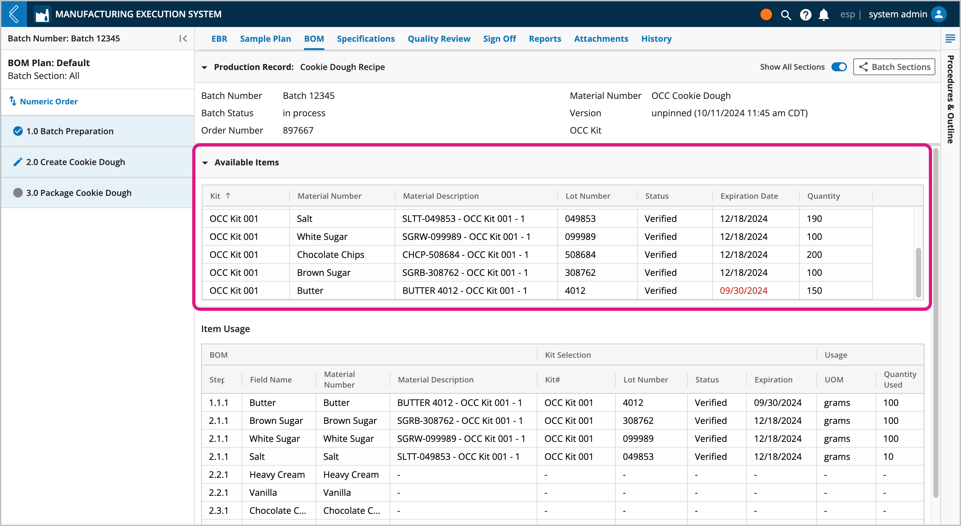This screenshot has height=526, width=961.
Task: View the Attachments tab
Action: coord(601,39)
